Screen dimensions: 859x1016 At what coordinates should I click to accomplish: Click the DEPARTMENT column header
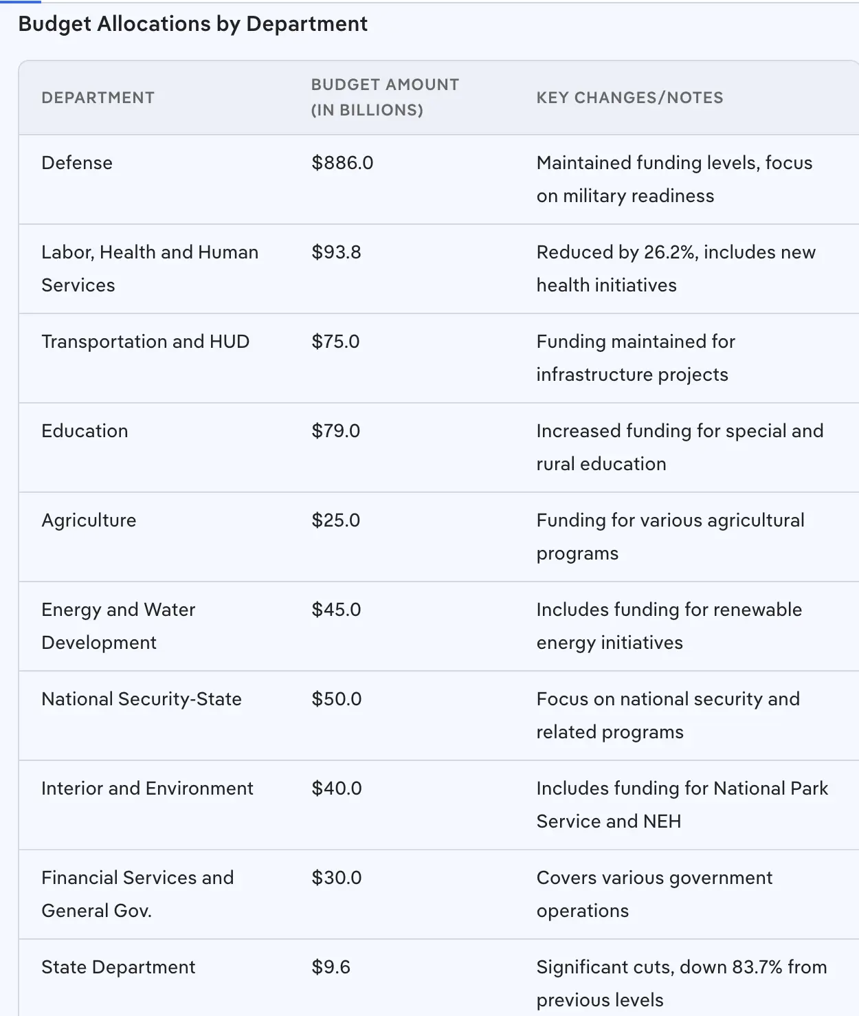pos(98,98)
